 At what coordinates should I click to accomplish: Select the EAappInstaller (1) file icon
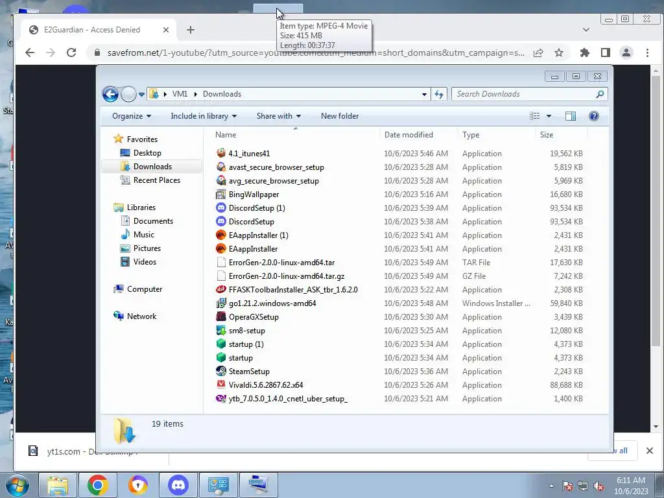click(x=220, y=235)
